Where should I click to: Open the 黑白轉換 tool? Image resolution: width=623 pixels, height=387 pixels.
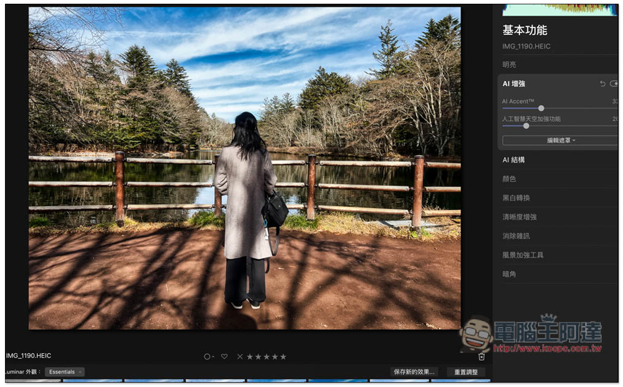click(x=516, y=198)
